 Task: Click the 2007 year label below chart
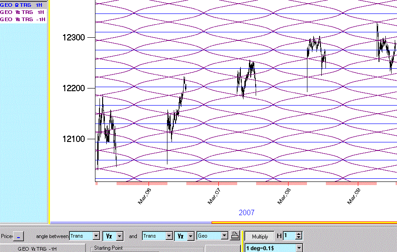(246, 212)
